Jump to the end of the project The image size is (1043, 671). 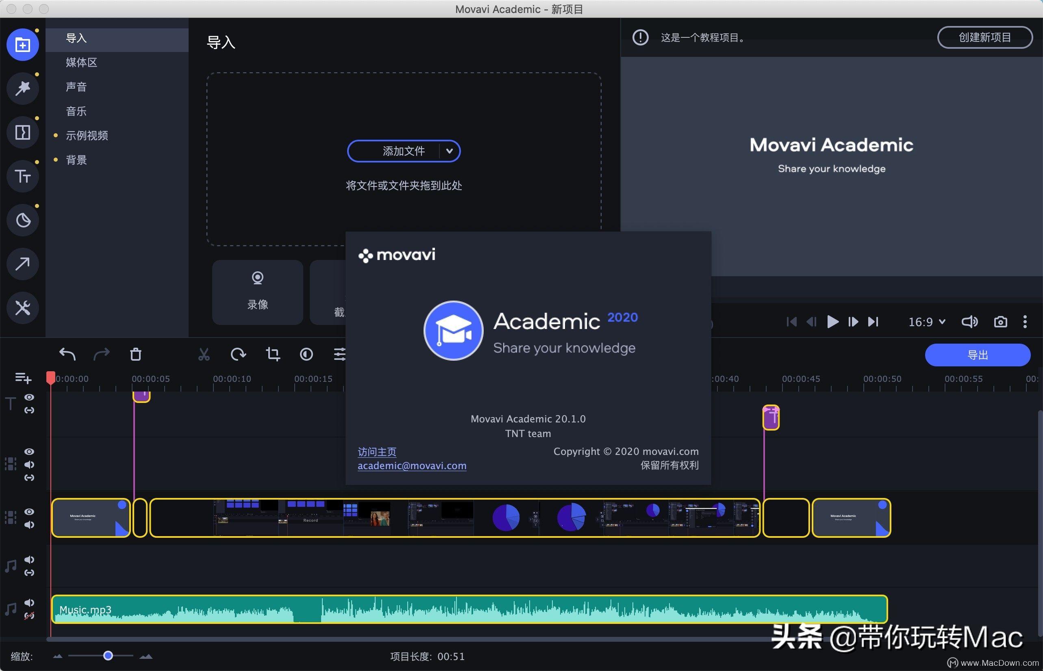873,322
